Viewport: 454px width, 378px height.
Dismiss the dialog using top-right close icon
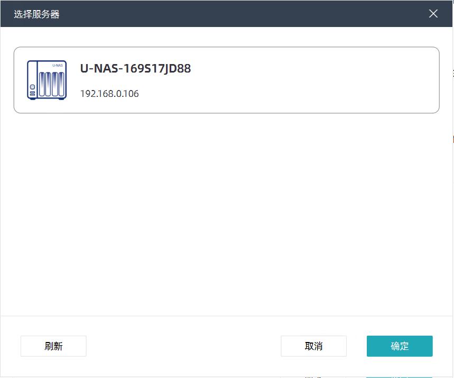433,14
